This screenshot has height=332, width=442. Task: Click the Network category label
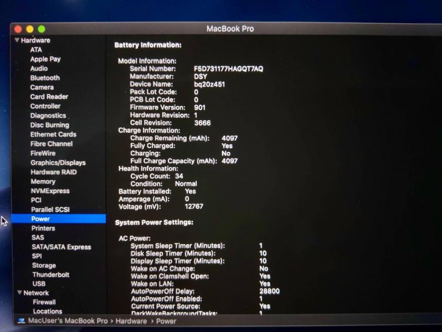[x=36, y=293]
